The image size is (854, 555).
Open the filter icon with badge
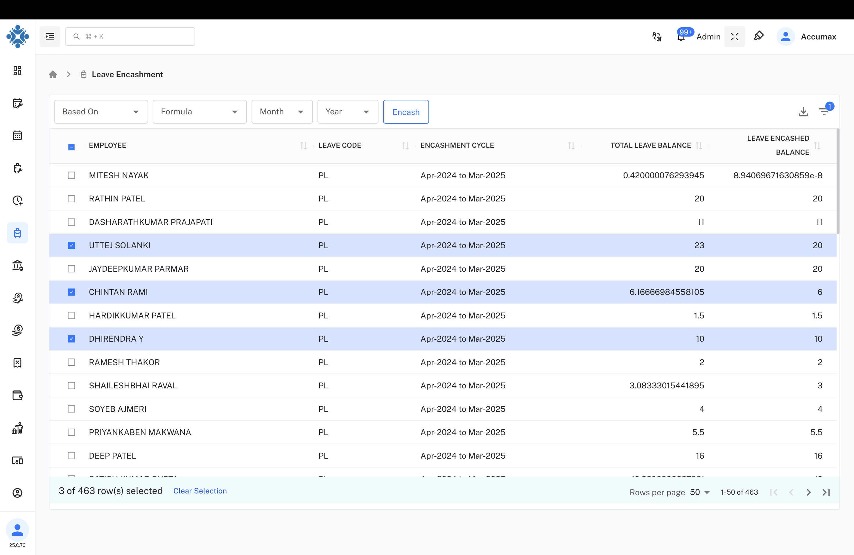[824, 112]
